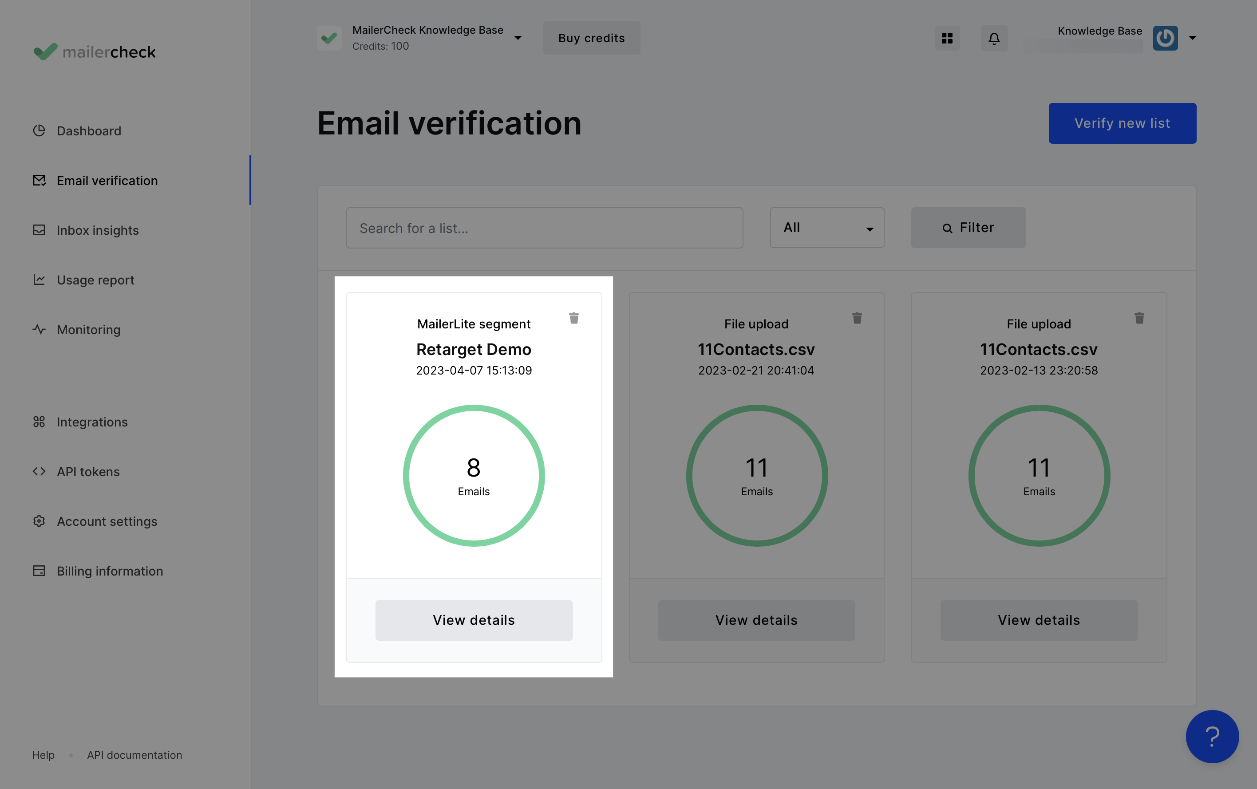Click the Buy credits button
The image size is (1257, 789).
point(592,38)
